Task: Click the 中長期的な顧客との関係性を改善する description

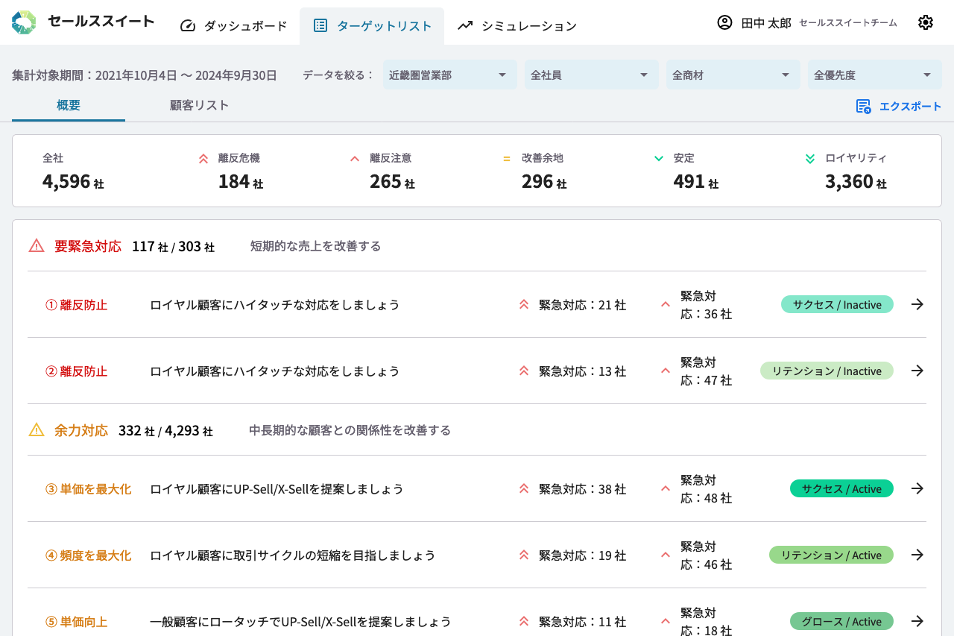Action: [350, 430]
